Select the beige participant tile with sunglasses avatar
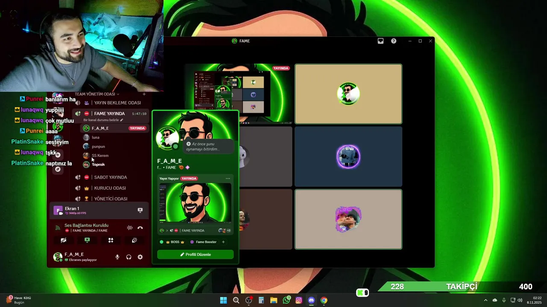The width and height of the screenshot is (547, 307). coord(348,94)
